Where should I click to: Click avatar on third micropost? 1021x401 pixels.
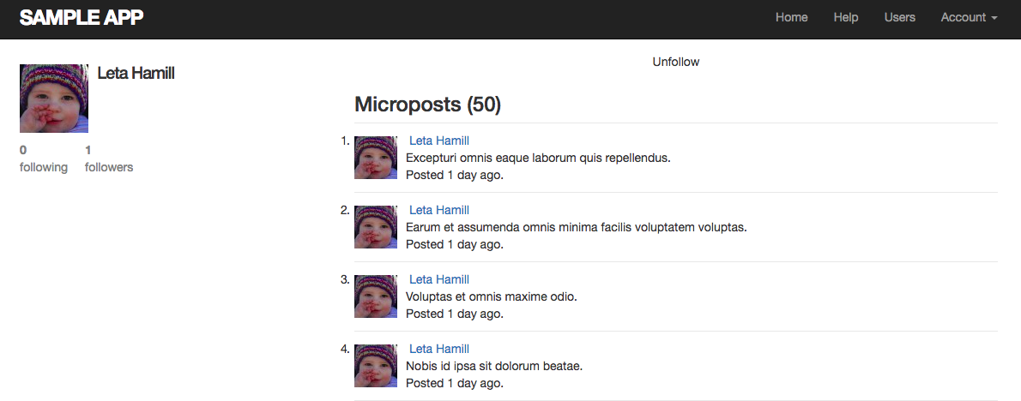[x=376, y=296]
